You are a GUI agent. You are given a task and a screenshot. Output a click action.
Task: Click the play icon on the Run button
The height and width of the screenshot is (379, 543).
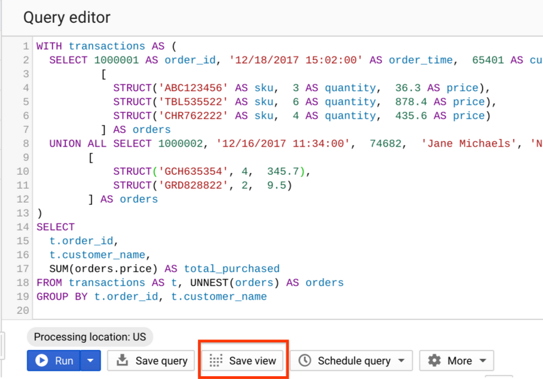[43, 361]
